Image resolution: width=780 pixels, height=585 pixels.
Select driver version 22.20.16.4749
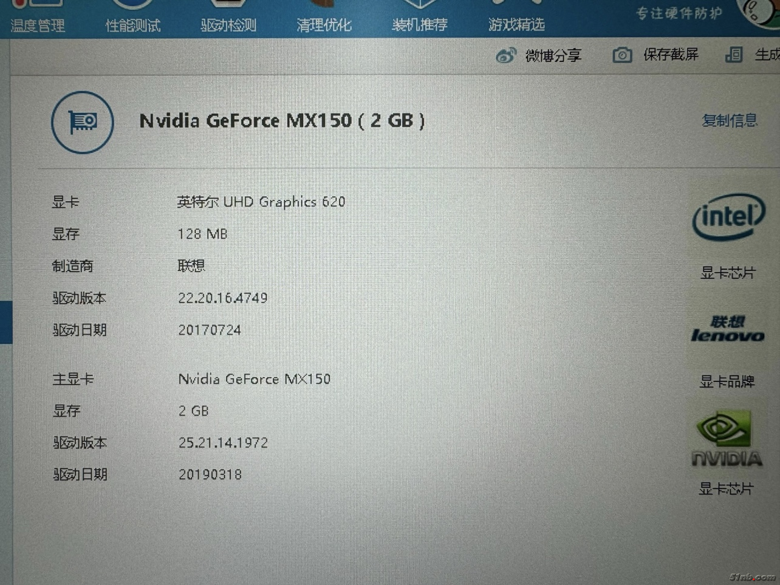(223, 298)
